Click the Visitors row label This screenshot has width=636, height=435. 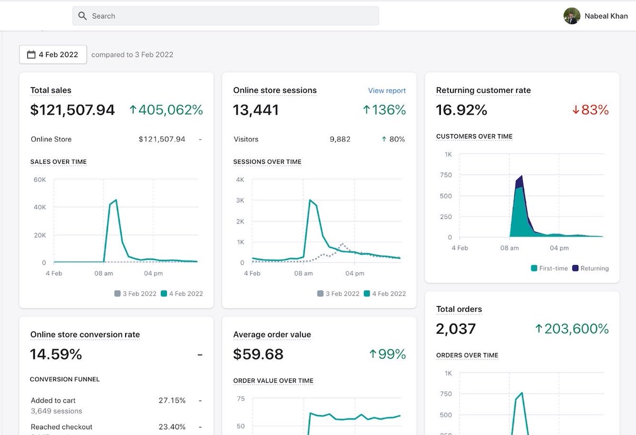246,139
